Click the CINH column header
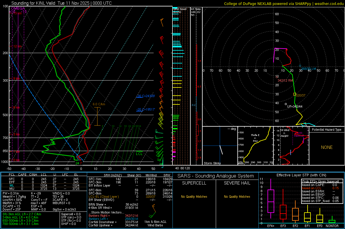The width and height of the screenshot is (345, 229). [33, 175]
